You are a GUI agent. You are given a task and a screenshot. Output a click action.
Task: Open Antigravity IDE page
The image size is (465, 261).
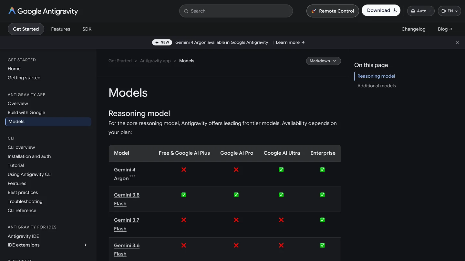click(23, 236)
